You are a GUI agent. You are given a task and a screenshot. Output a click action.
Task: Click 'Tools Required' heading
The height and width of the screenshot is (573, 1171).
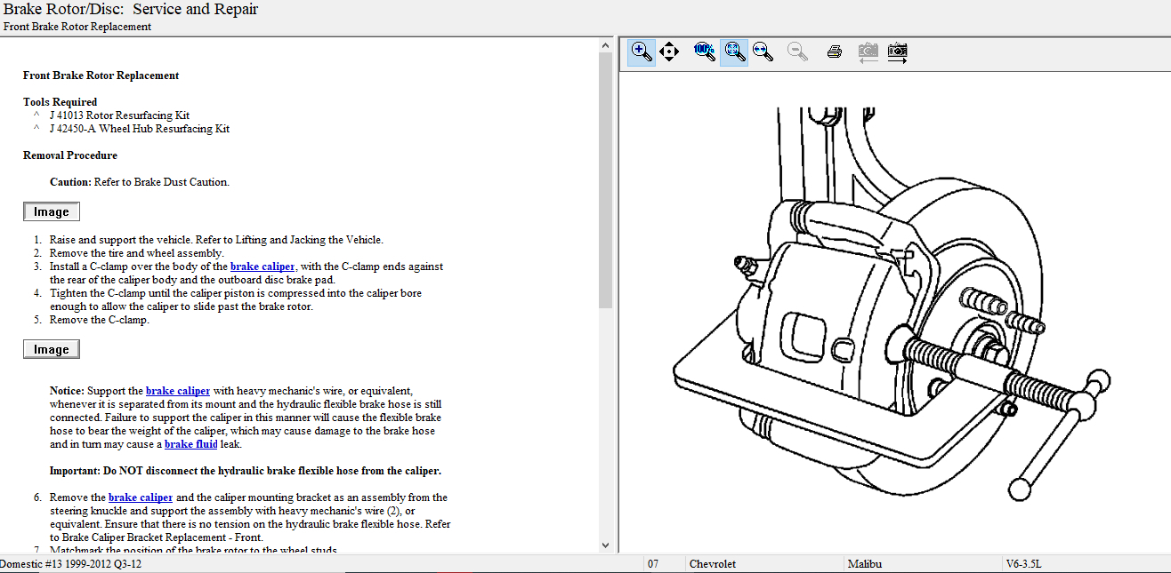[x=61, y=102]
